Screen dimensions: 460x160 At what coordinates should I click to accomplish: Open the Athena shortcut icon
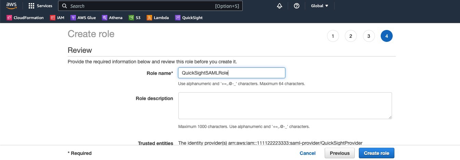(x=105, y=18)
